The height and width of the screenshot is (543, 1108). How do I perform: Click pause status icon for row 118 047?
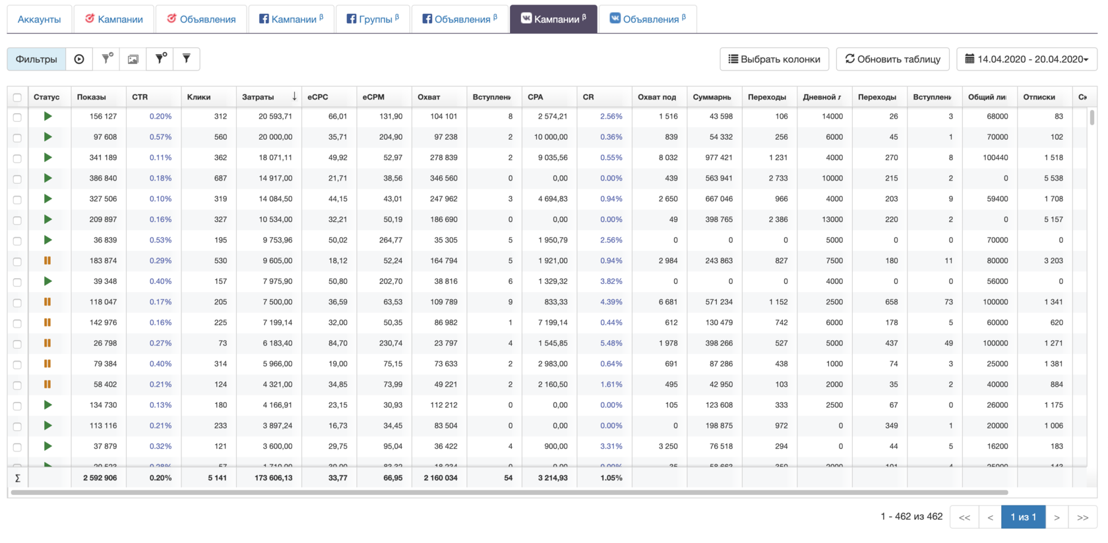click(x=47, y=302)
